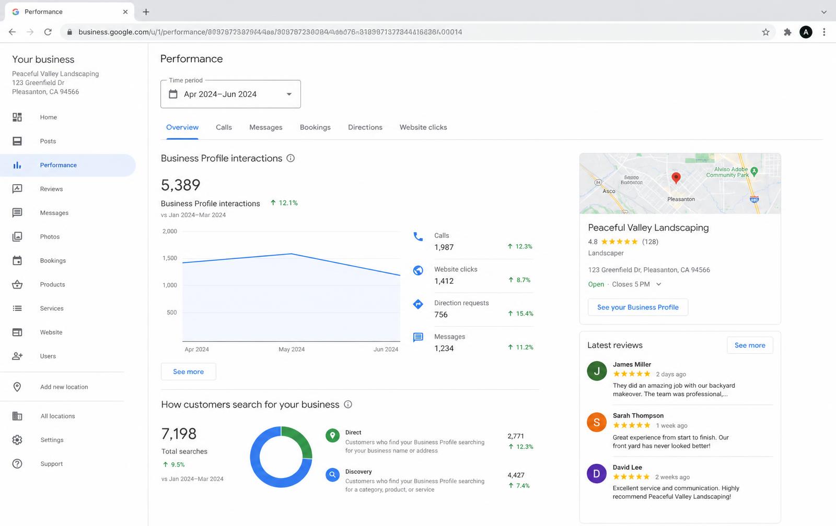Click See your Business Profile button
This screenshot has width=836, height=526.
[638, 307]
